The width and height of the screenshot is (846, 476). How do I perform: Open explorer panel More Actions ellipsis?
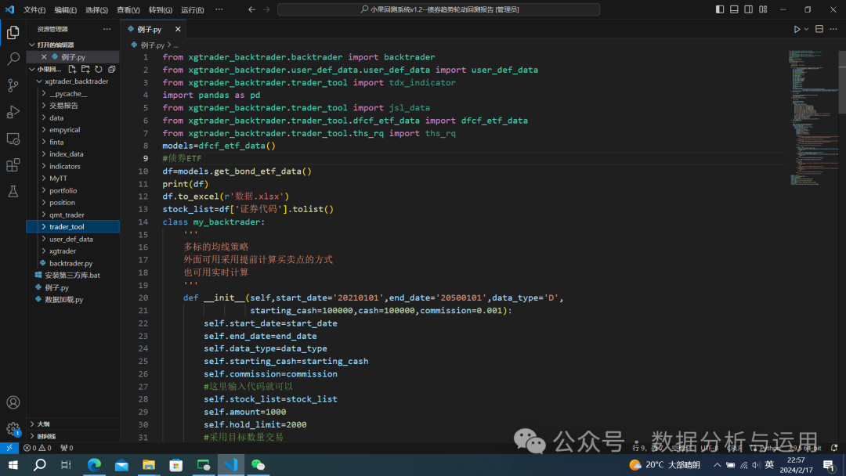[107, 29]
